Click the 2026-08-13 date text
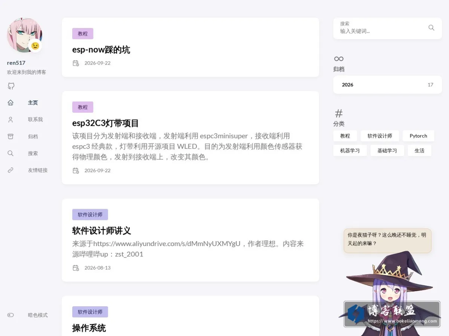449x336 pixels. (x=97, y=268)
